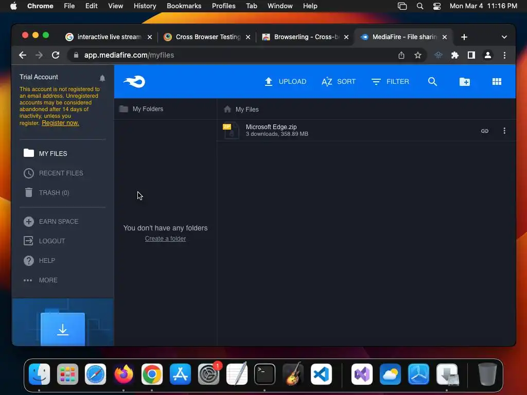Close the MediaFire tab
Viewport: 527px width, 395px height.
pos(444,37)
